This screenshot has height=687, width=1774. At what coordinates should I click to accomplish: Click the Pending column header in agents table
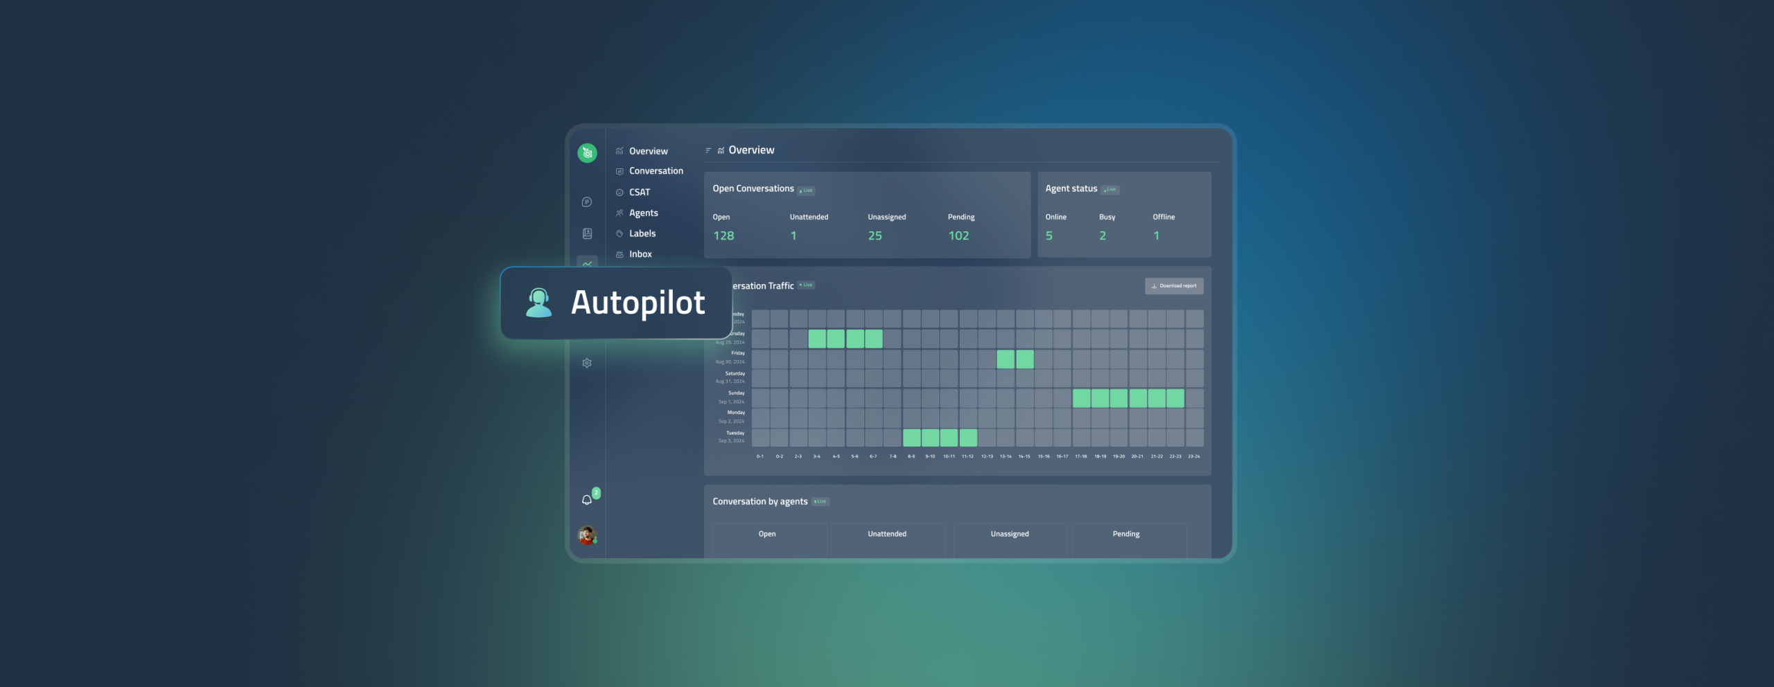coord(1126,534)
